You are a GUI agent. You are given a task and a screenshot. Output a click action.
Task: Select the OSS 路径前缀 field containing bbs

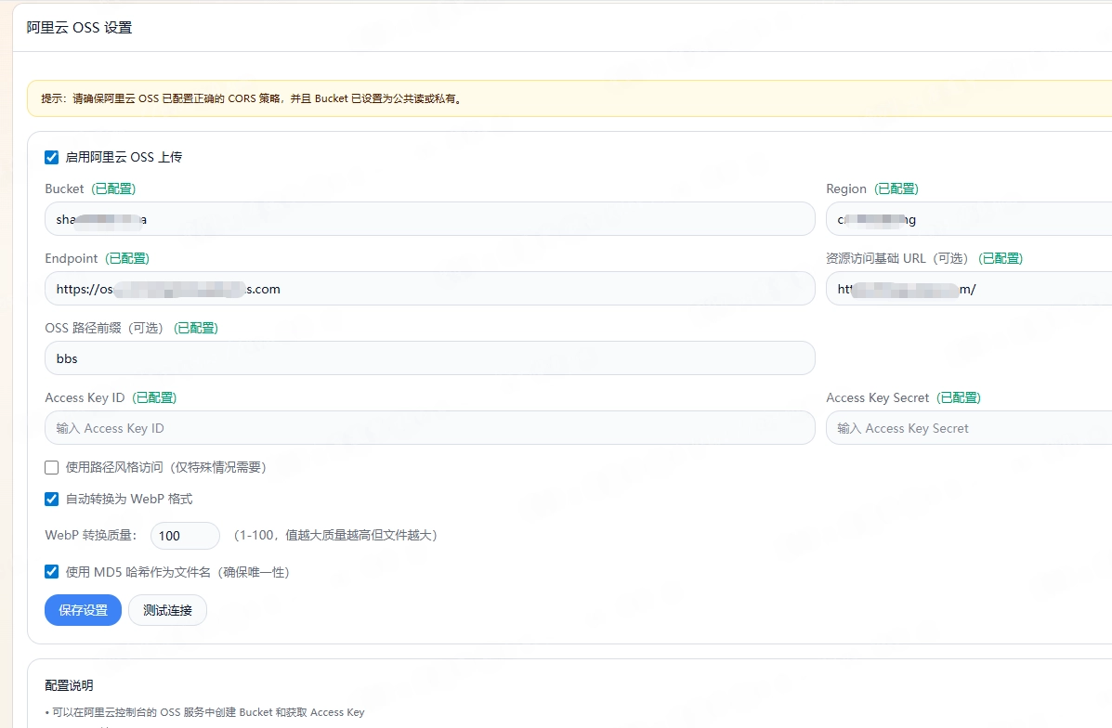tap(430, 358)
